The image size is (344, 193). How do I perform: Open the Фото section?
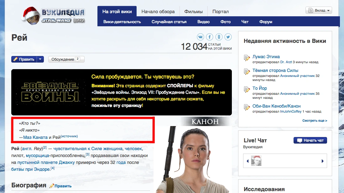(225, 22)
